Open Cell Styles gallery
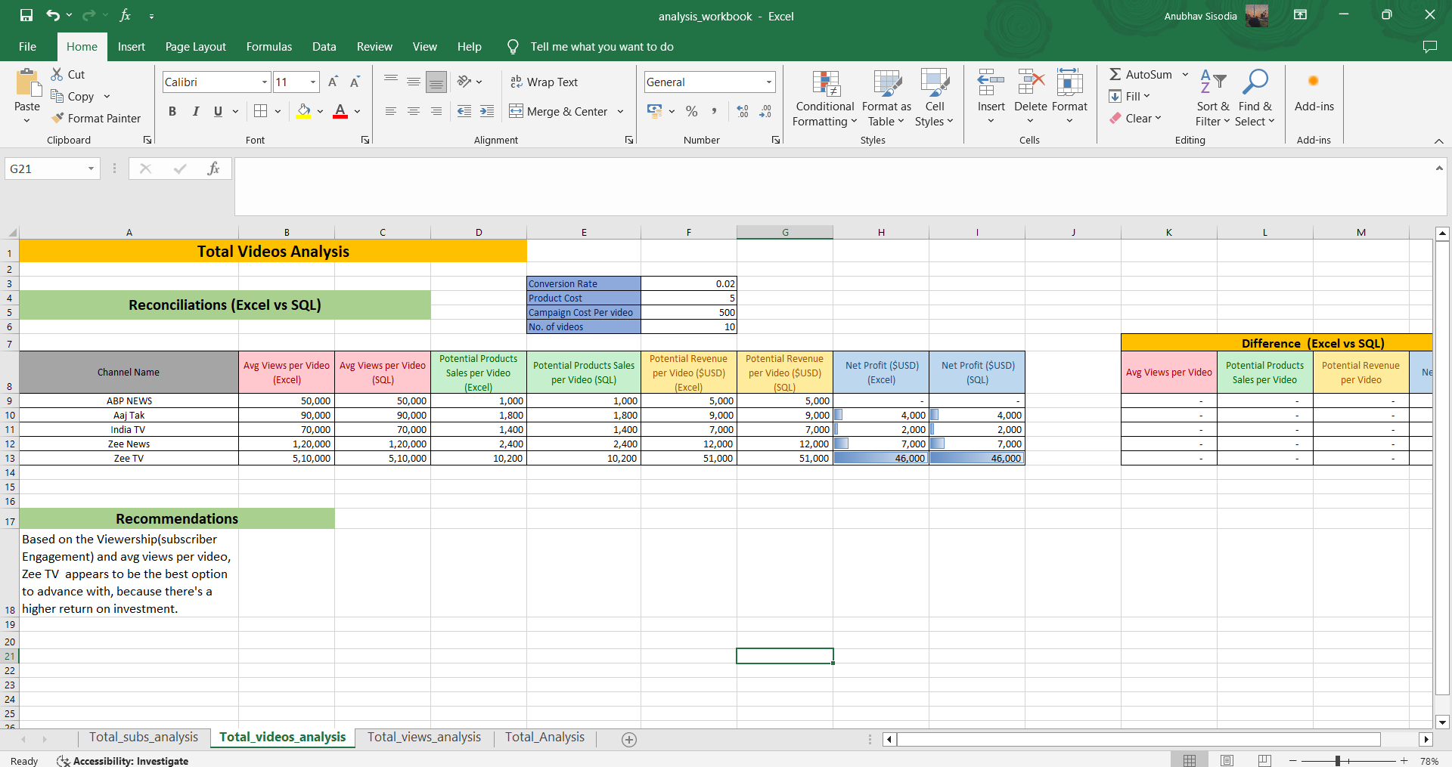Image resolution: width=1452 pixels, height=767 pixels. [935, 98]
